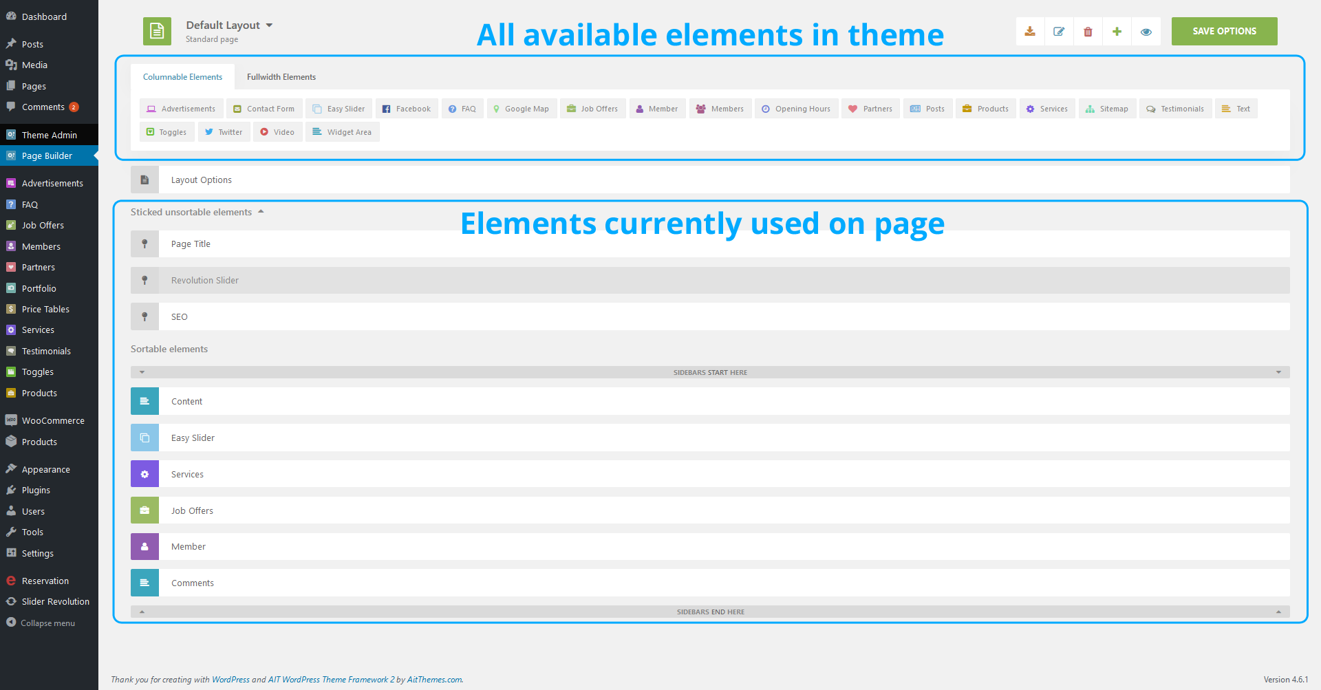Follow AIT WordPress Theme Framework link
1321x690 pixels.
coord(332,680)
